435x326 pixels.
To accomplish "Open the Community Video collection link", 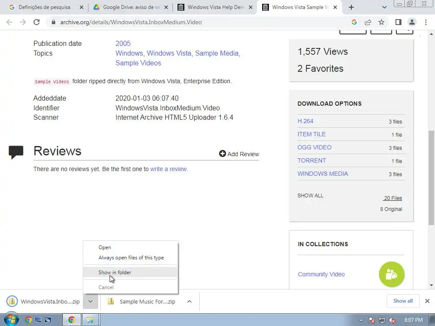I will pyautogui.click(x=321, y=274).
